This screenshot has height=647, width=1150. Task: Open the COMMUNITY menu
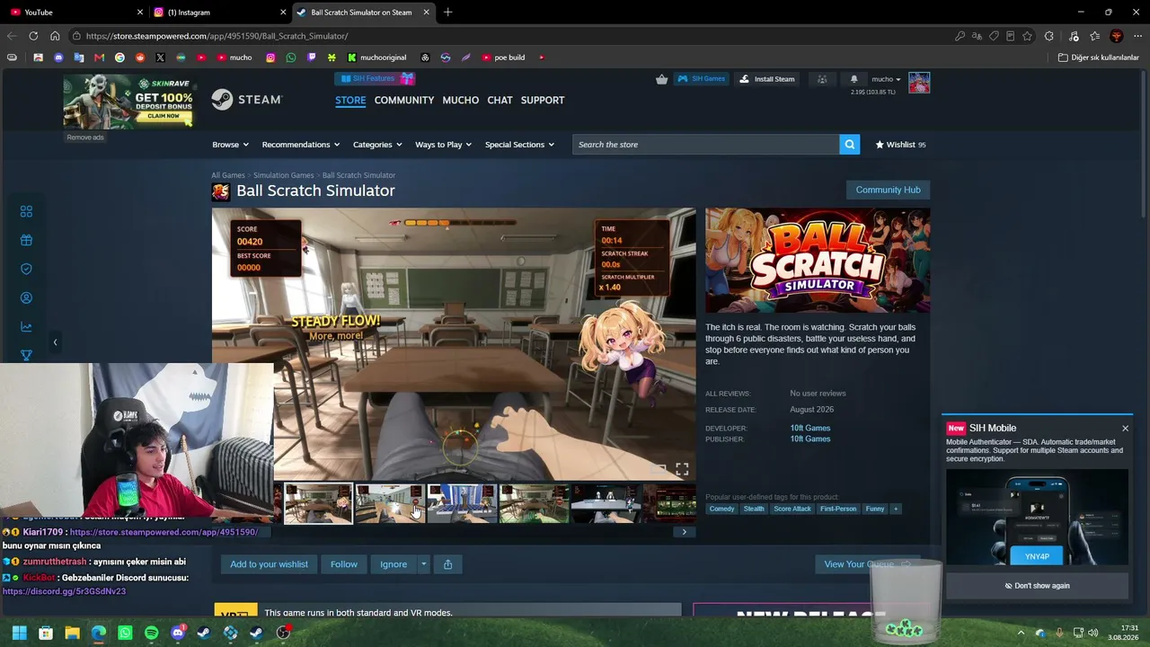404,100
